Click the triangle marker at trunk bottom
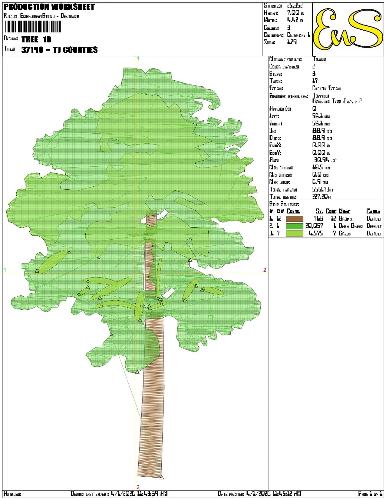The image size is (386, 500). [x=162, y=478]
